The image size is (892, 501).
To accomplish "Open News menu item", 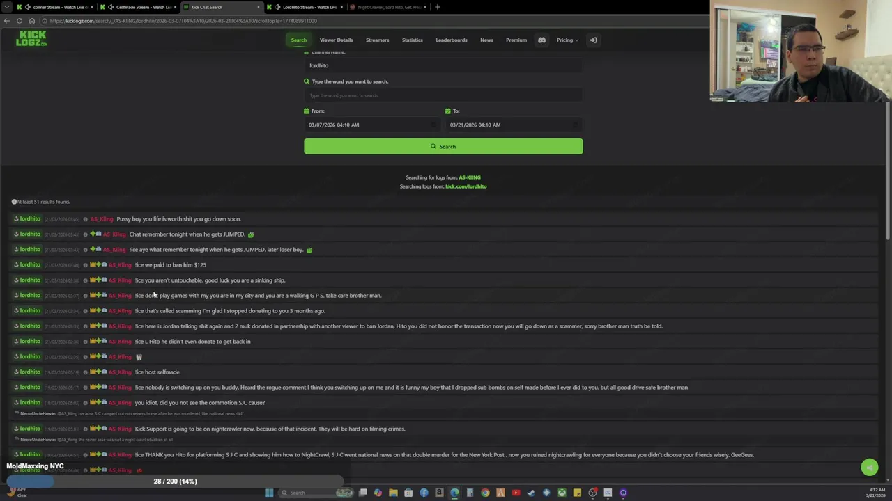I will tap(486, 40).
